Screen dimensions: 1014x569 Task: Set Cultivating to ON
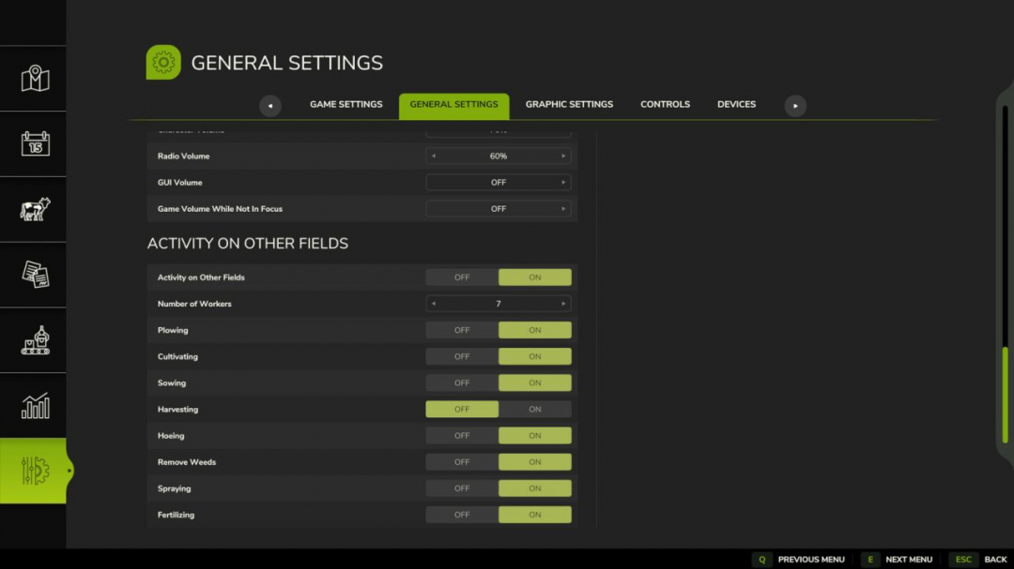pyautogui.click(x=535, y=356)
